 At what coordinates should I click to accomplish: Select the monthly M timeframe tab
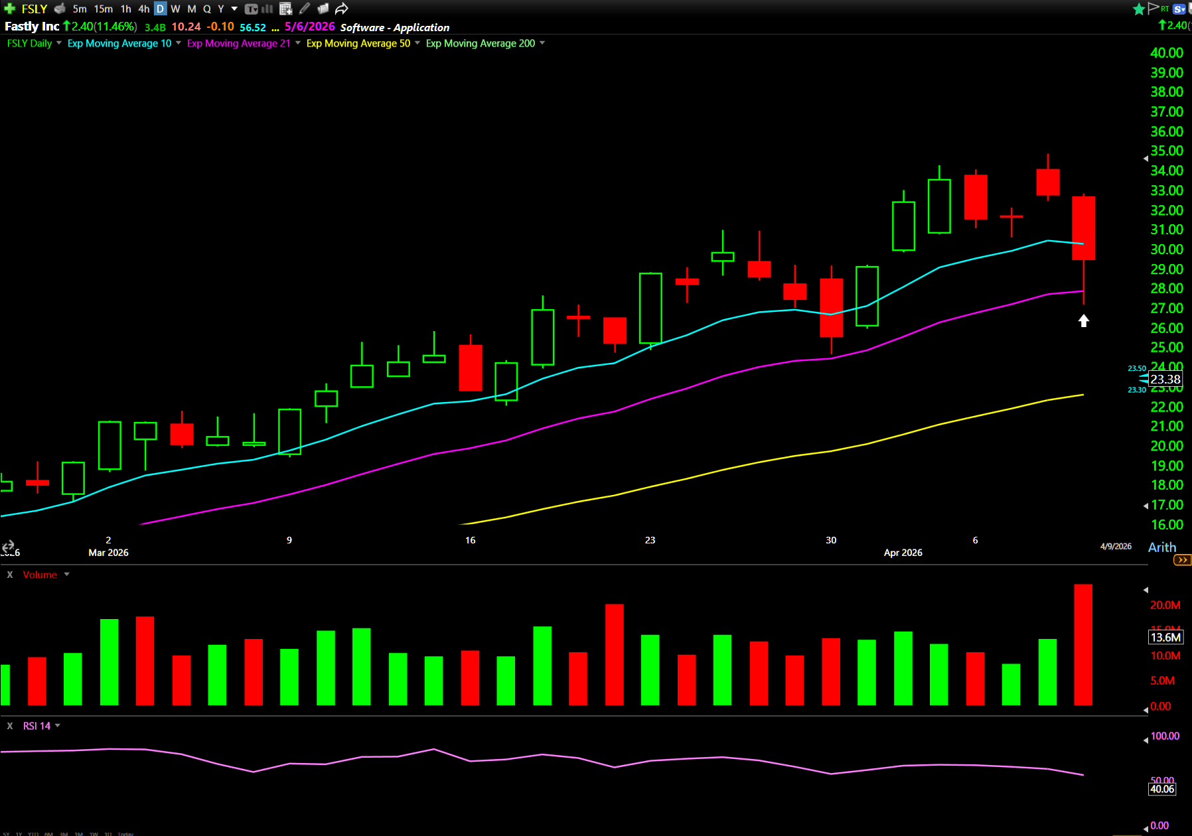click(x=191, y=9)
